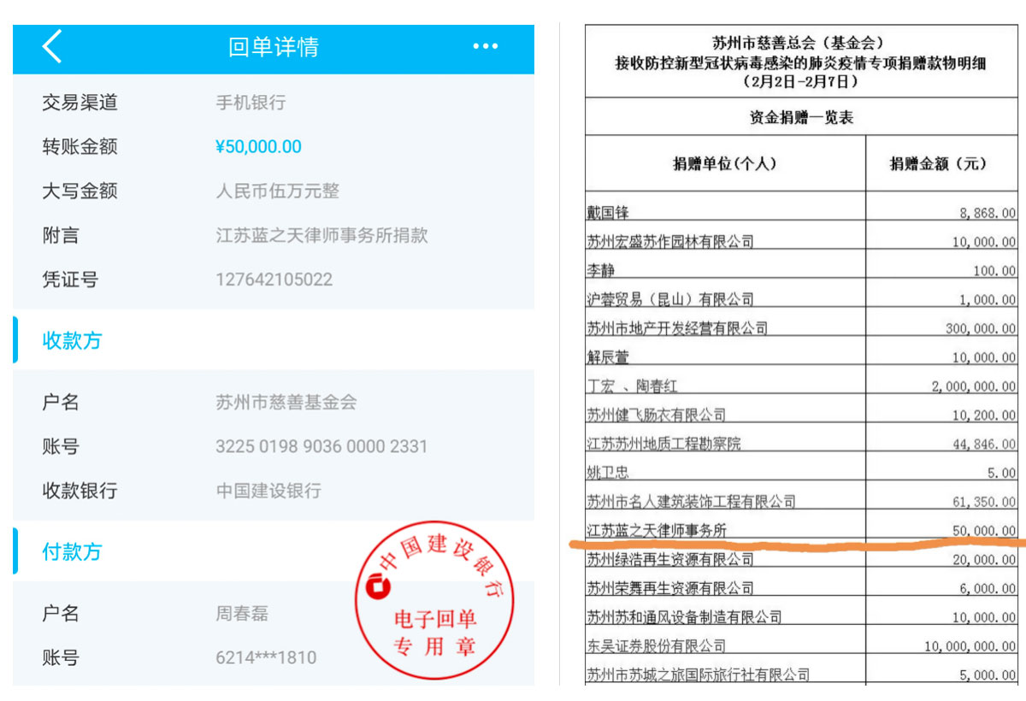Select payer account 6214***1810
The height and width of the screenshot is (701, 1026).
[x=266, y=657]
